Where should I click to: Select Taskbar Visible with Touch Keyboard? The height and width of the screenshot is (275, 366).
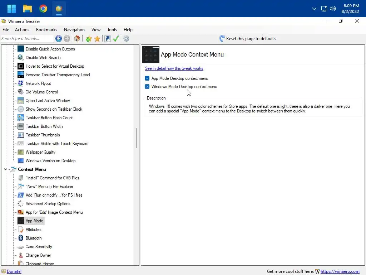tap(57, 144)
